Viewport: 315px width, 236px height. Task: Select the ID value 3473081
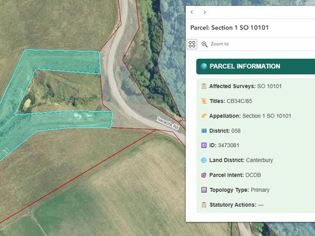click(x=229, y=145)
